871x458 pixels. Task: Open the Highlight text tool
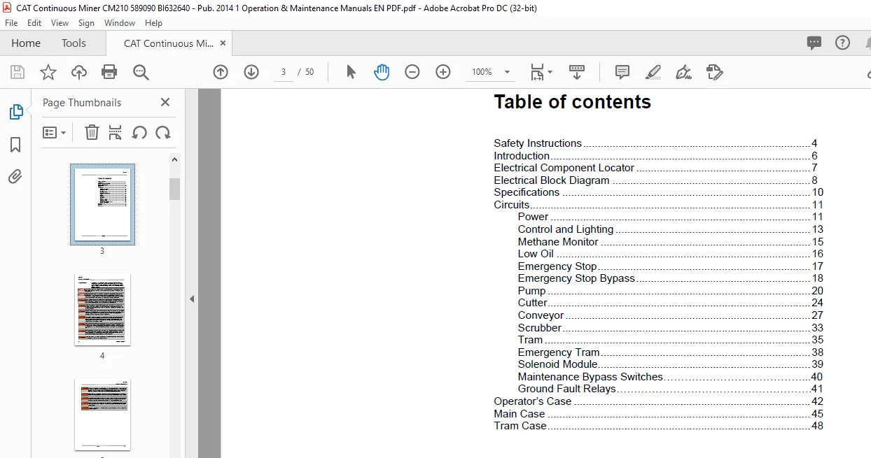click(653, 72)
